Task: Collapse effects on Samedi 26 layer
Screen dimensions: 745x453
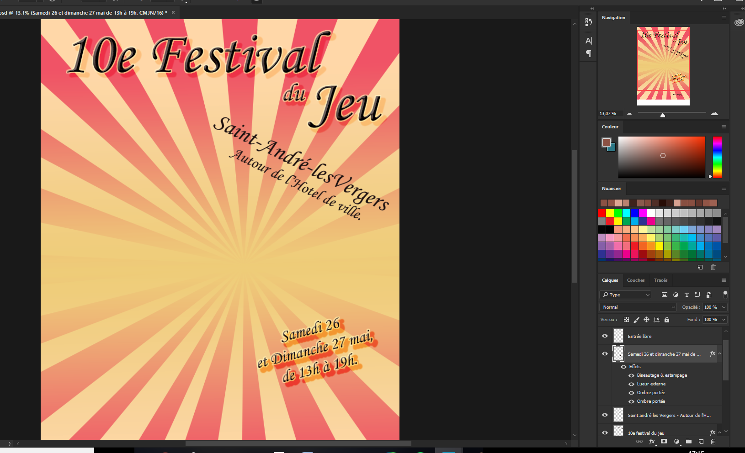Action: point(719,353)
